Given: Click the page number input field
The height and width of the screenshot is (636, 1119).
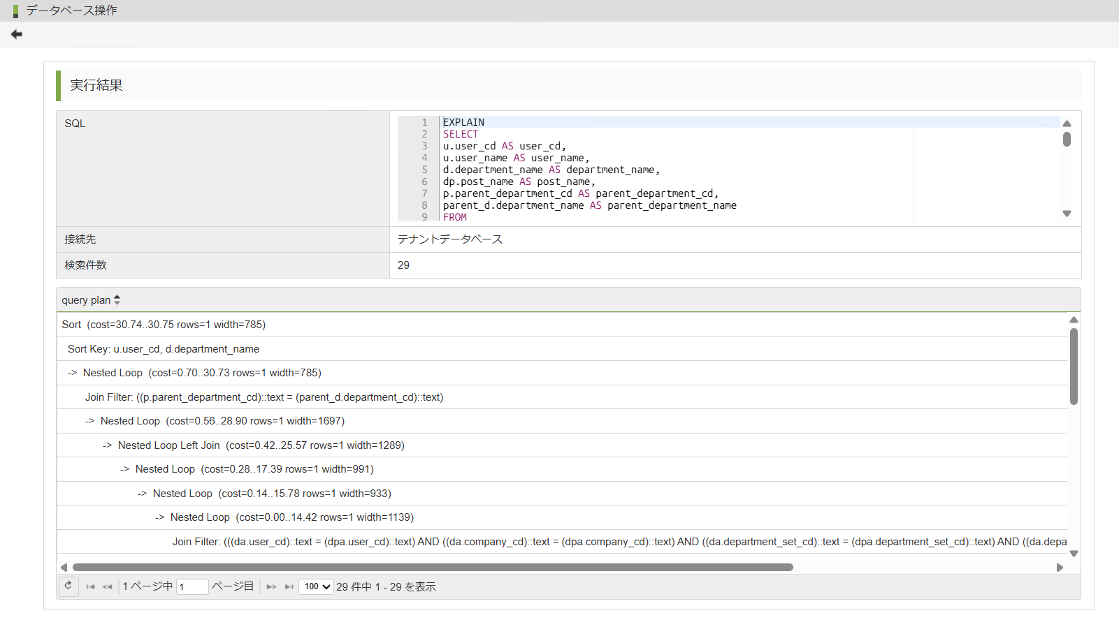Looking at the screenshot, I should (x=192, y=587).
